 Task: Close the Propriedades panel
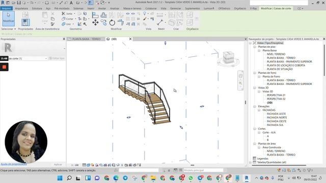click(x=64, y=39)
